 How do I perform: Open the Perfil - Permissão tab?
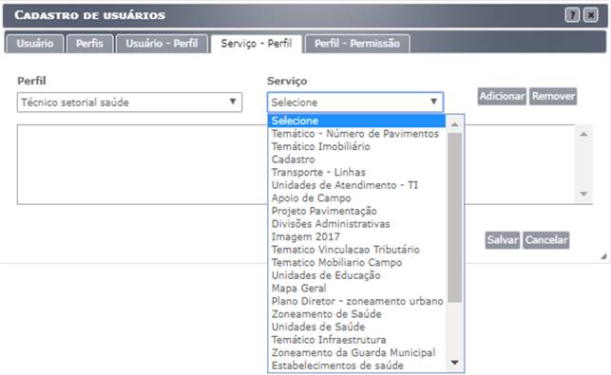click(357, 44)
